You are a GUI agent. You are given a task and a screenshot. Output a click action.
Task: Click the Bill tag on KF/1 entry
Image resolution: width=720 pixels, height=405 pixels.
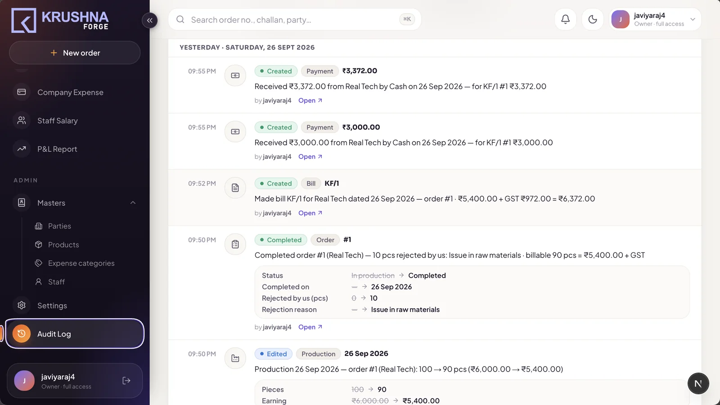click(311, 184)
